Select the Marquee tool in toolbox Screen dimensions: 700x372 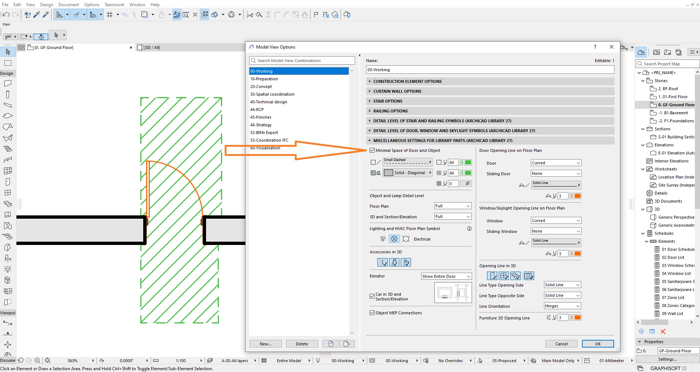[x=8, y=63]
